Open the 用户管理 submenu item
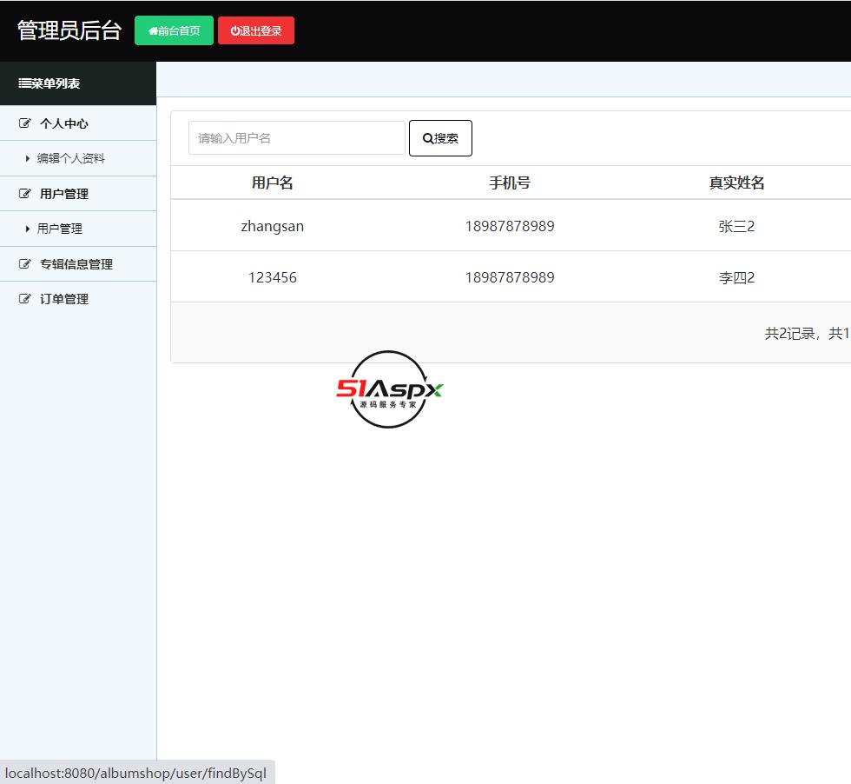Screen dimensions: 851x784 [60, 229]
